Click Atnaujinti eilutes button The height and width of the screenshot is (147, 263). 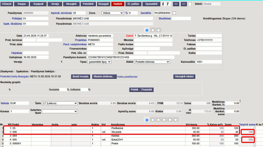click(x=184, y=76)
